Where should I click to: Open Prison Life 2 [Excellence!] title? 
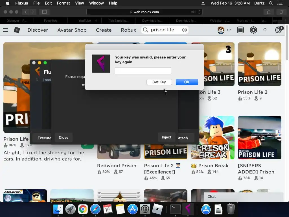[x=162, y=169]
